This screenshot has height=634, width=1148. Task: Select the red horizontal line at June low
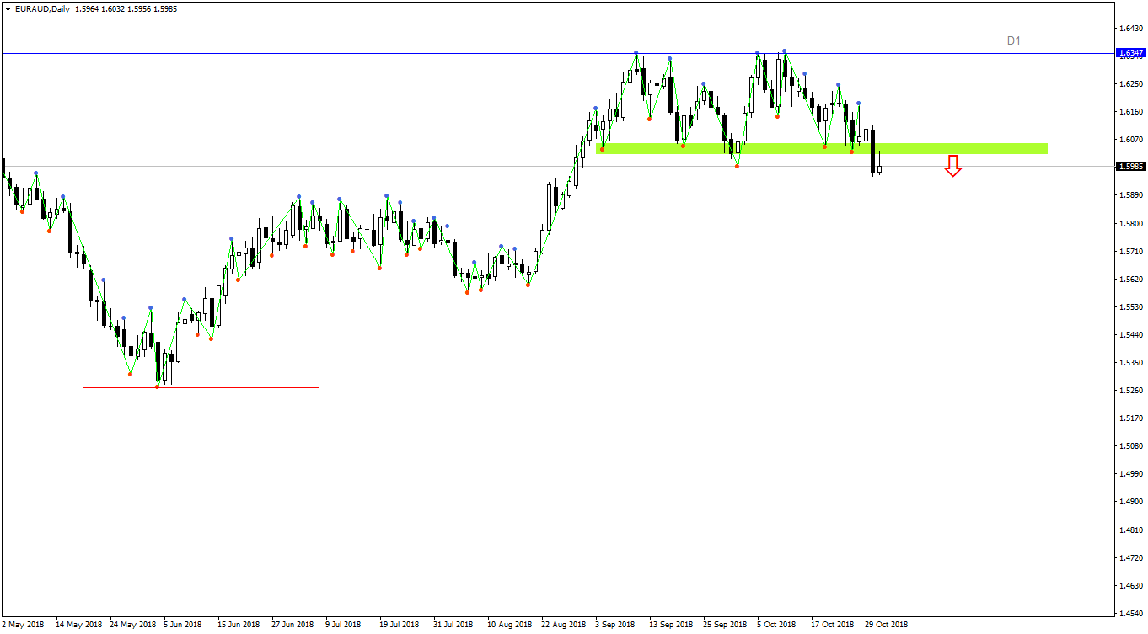[x=201, y=387]
